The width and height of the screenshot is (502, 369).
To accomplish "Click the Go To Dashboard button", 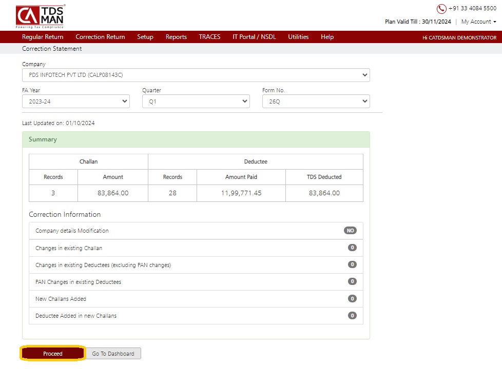I will pos(113,354).
